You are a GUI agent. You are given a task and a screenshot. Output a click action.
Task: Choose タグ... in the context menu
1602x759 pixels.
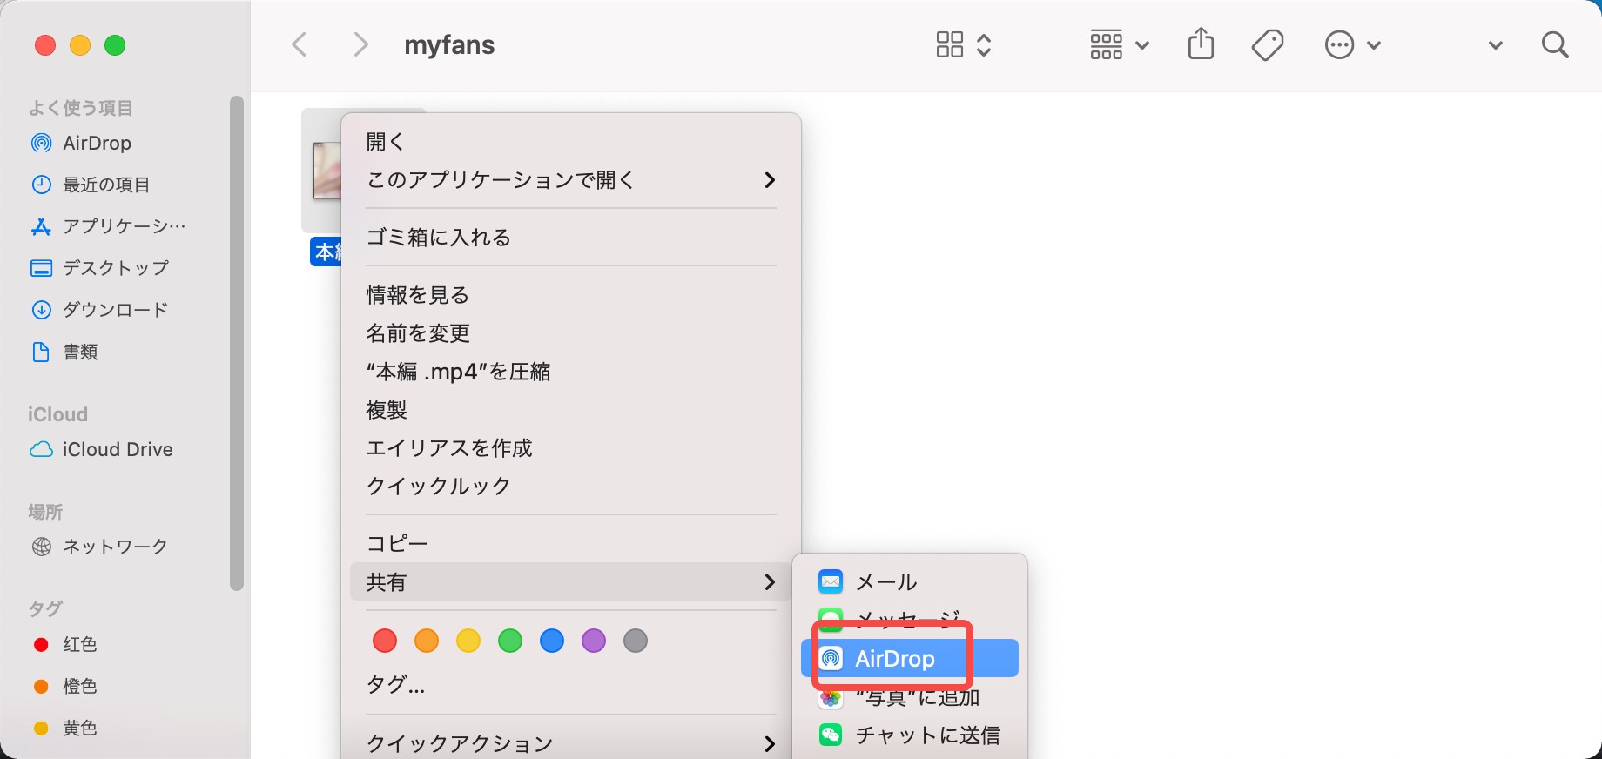(570, 685)
